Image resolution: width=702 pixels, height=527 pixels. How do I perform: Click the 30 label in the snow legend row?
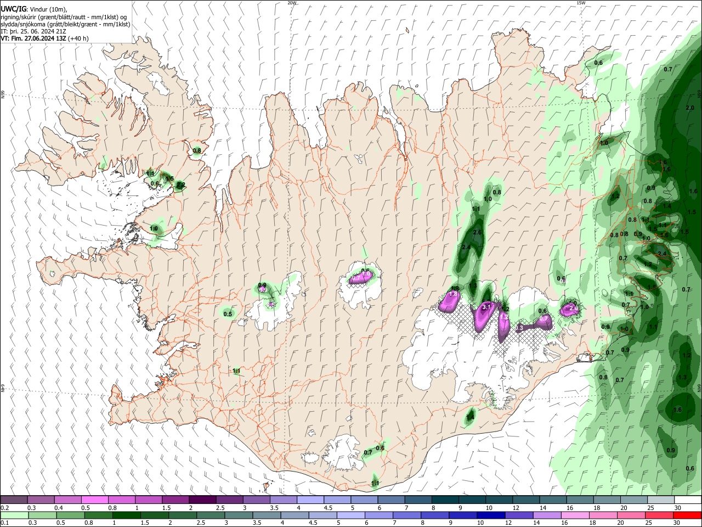point(677,508)
